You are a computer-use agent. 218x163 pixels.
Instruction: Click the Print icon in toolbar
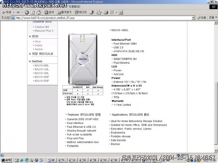106,13
